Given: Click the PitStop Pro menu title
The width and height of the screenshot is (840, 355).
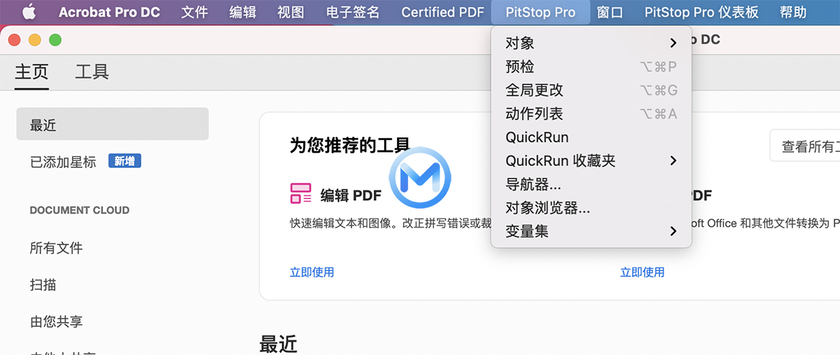Looking at the screenshot, I should [x=540, y=12].
